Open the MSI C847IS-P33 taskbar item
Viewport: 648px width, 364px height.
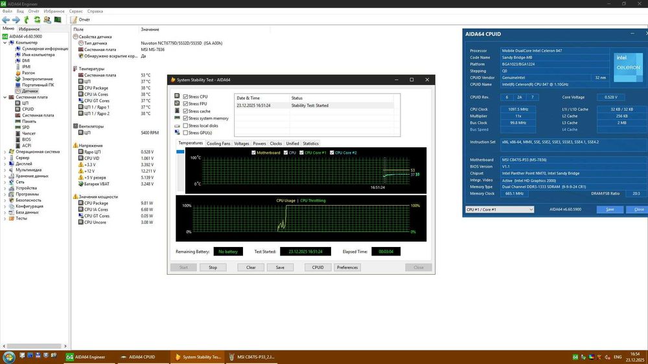(252, 357)
